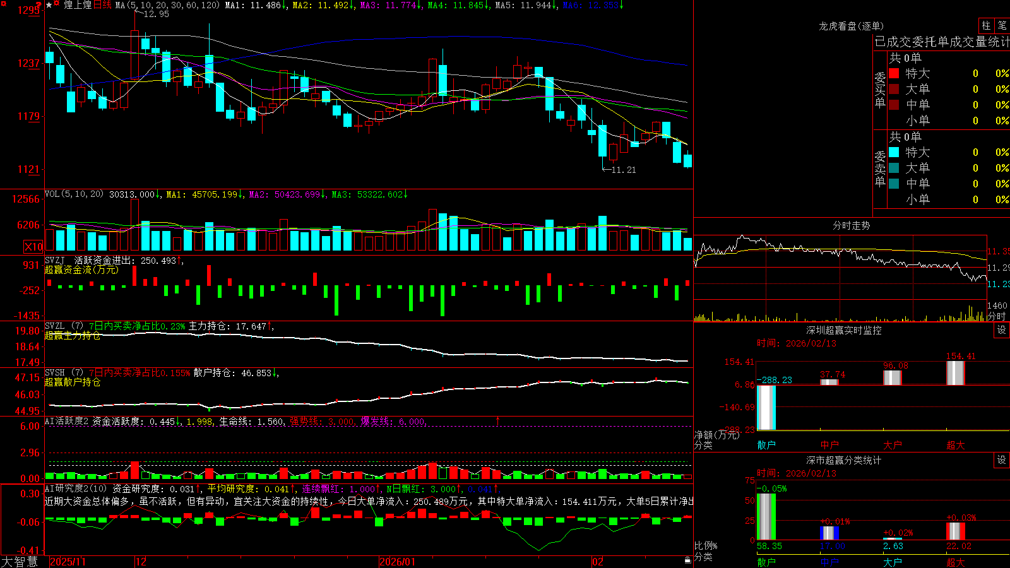Select the 2025/11 date tab on the timeline
The height and width of the screenshot is (568, 1010).
pos(68,562)
